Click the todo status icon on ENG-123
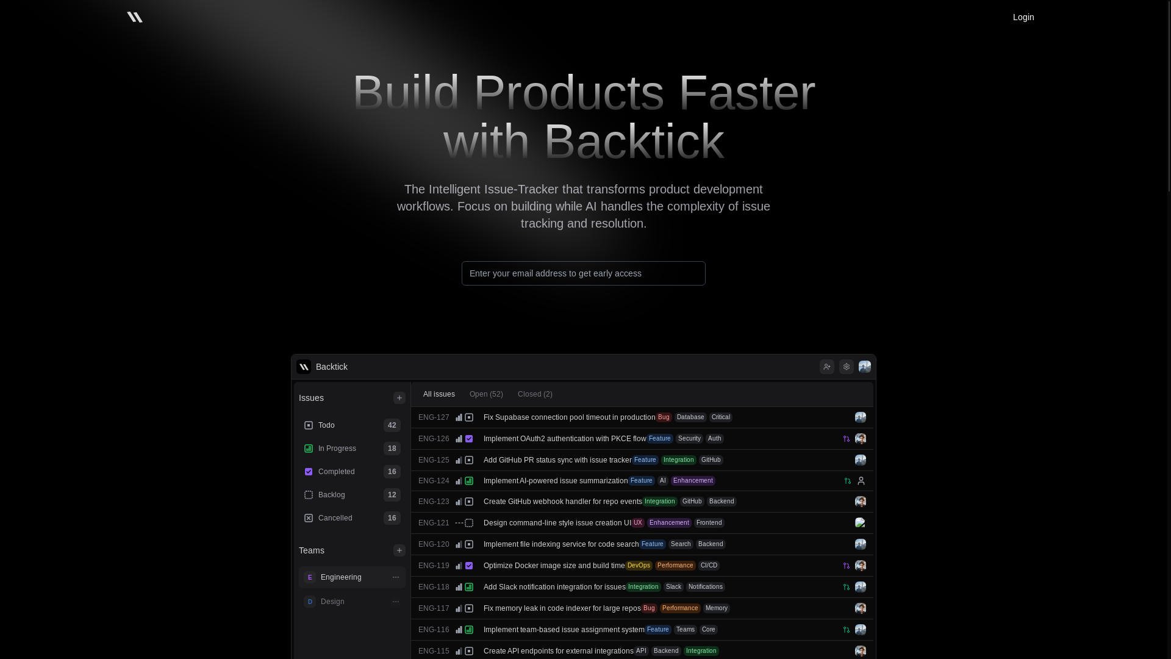The image size is (1171, 659). pyautogui.click(x=469, y=502)
